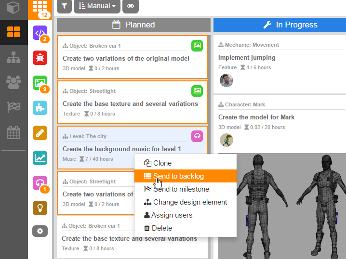This screenshot has width=346, height=259.
Task: Open the gray settings gear icon
Action: click(40, 231)
